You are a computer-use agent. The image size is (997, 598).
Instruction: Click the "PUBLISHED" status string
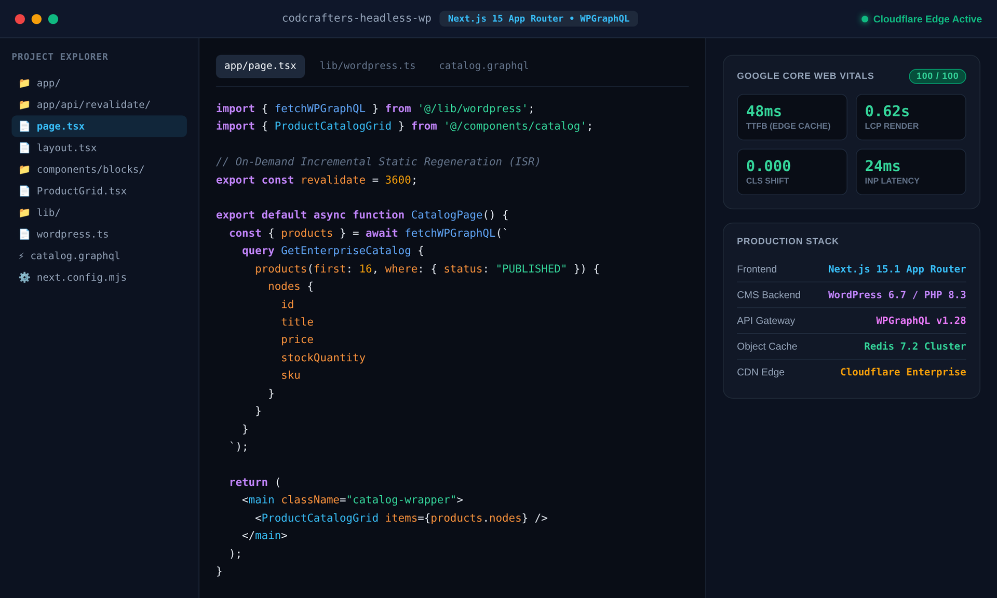531,269
